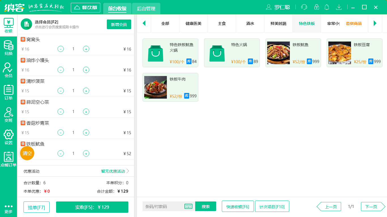Open notifications via the bell icon
Image resolution: width=387 pixels, height=217 pixels.
pyautogui.click(x=327, y=7)
